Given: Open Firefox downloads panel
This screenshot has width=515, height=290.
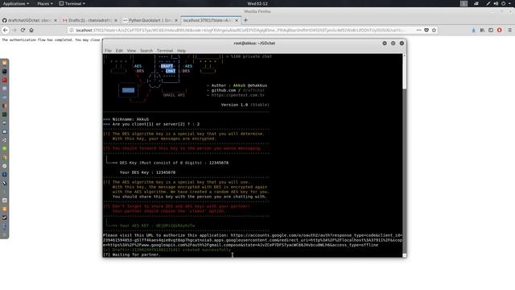Looking at the screenshot, I should pos(473,31).
